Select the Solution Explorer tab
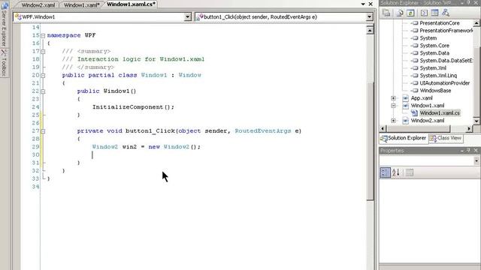Image resolution: width=481 pixels, height=270 pixels. 404,138
